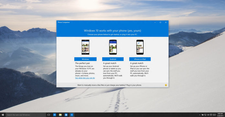Follow the See what else you can do link

(x=85, y=78)
